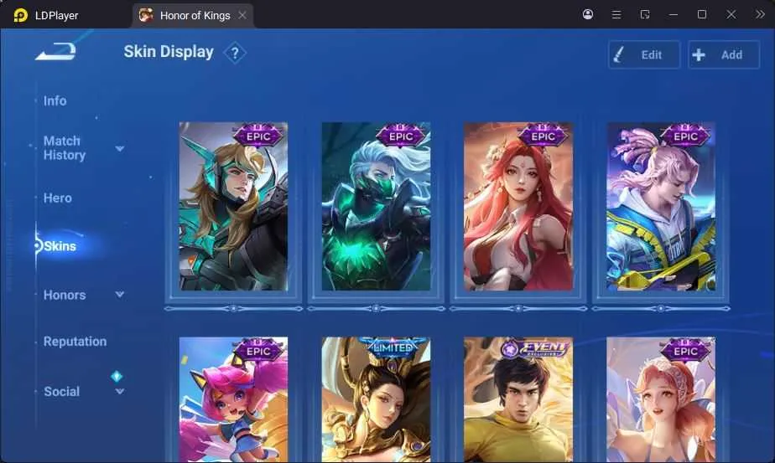Expand the Social dropdown arrow
This screenshot has width=775, height=463.
click(120, 392)
